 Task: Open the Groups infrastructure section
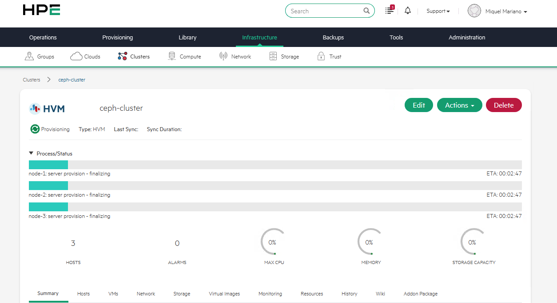[40, 56]
